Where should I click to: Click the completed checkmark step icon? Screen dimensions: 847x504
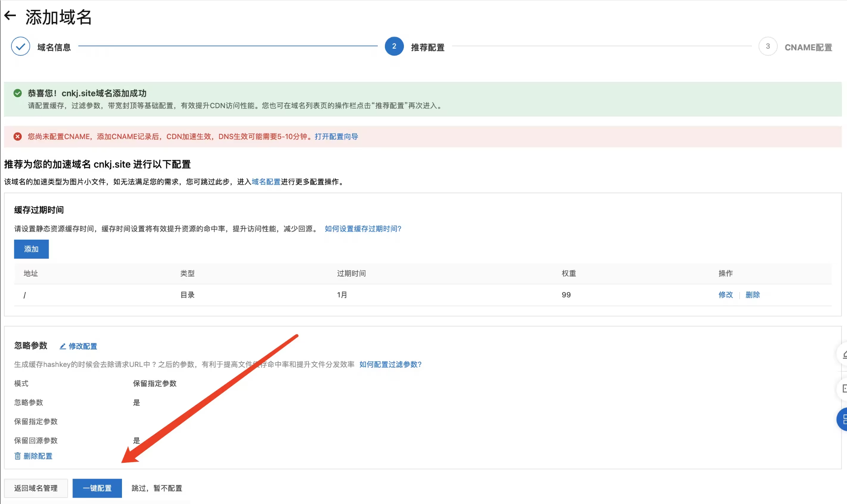[x=21, y=47]
